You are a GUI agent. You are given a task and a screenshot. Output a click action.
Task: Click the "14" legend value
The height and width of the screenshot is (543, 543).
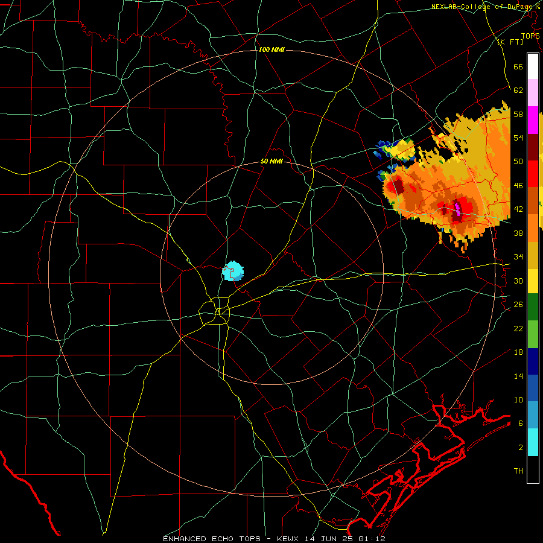pyautogui.click(x=518, y=376)
